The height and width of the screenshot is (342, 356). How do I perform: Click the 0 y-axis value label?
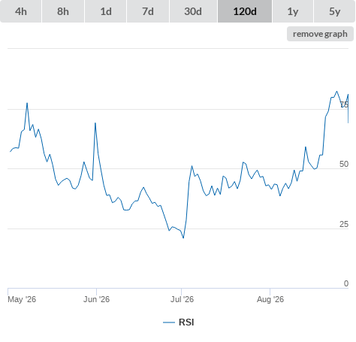346,283
